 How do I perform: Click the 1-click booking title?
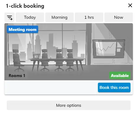click(25, 6)
